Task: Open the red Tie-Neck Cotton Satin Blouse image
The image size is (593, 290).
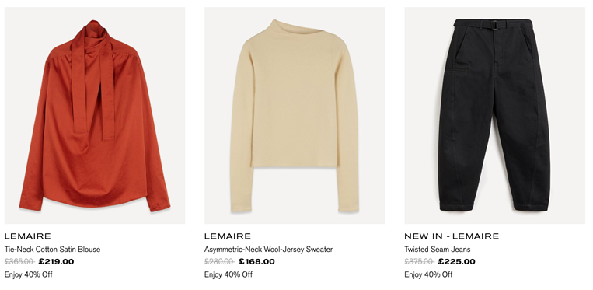Action: [95, 115]
